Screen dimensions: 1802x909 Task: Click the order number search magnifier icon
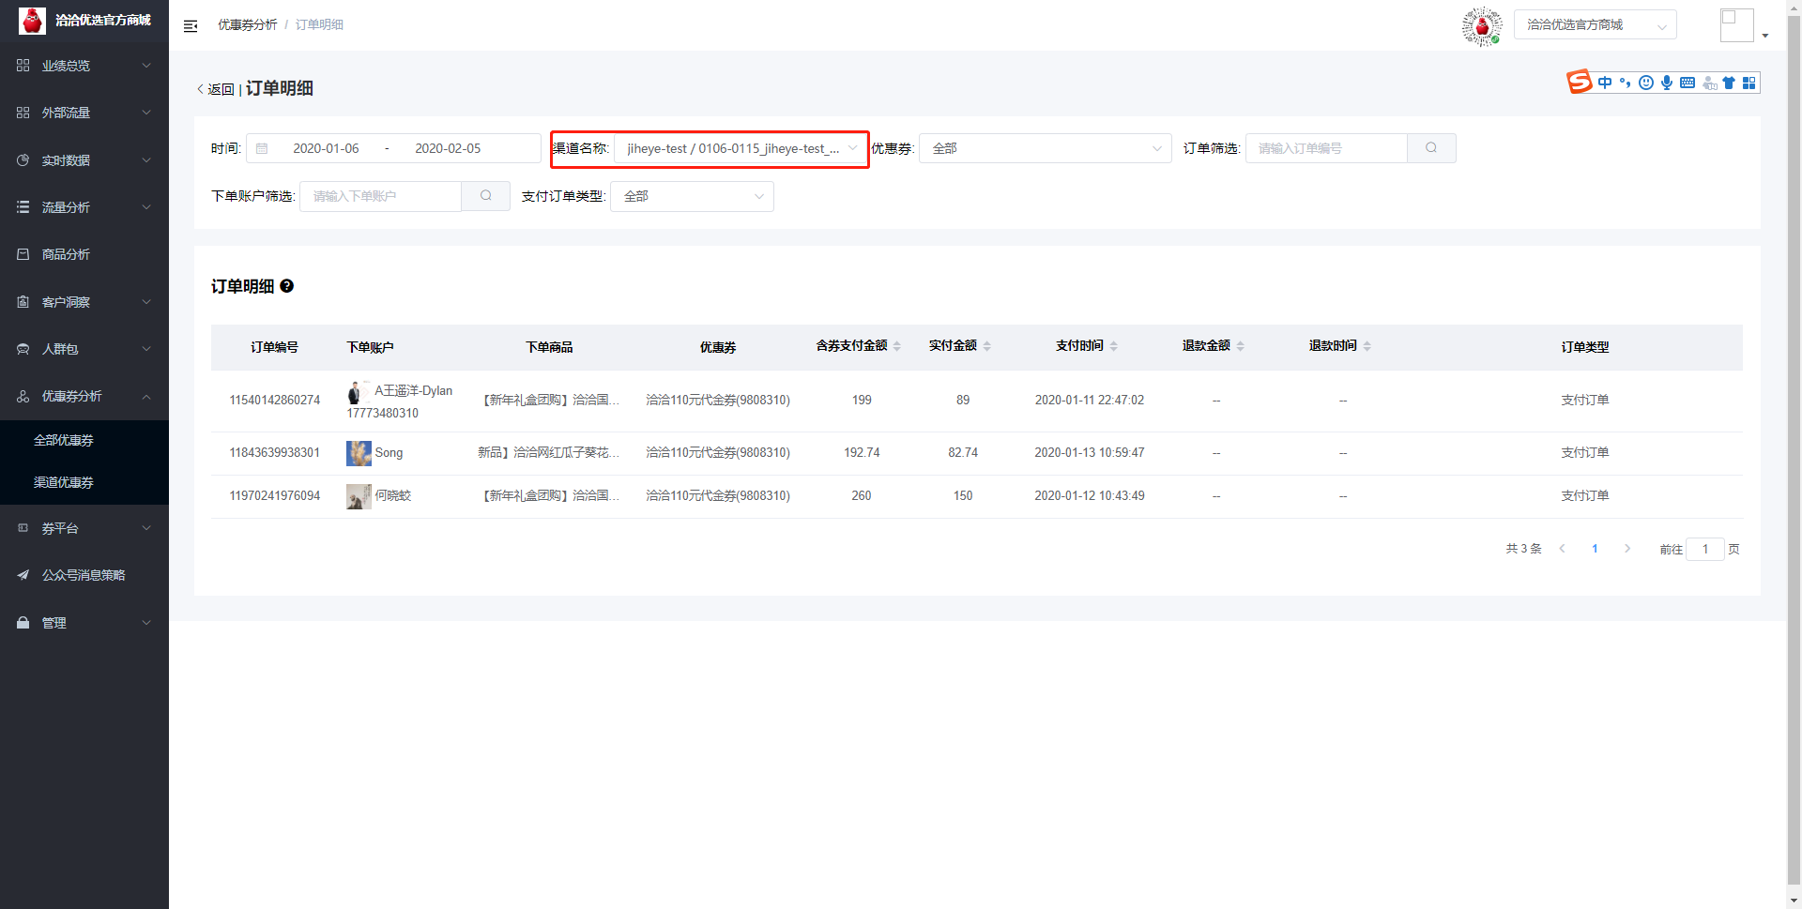pyautogui.click(x=1431, y=148)
